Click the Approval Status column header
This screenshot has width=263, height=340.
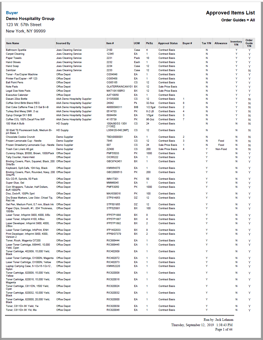[168, 43]
